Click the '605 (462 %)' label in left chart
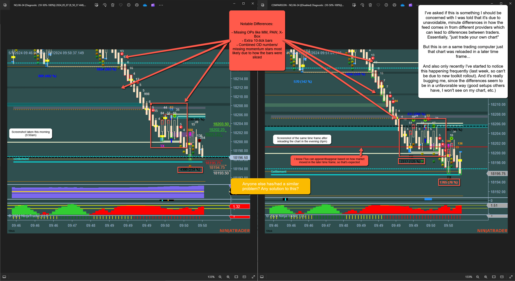Image resolution: width=515 pixels, height=281 pixels. click(47, 76)
